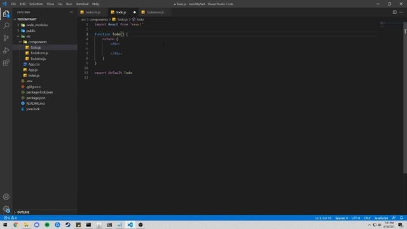This screenshot has height=229, width=407.
Task: Click the CRLF line ending selector
Action: click(367, 218)
